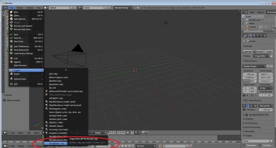
Task: Select anti-aliasing 16 samples
Action: pos(255,106)
